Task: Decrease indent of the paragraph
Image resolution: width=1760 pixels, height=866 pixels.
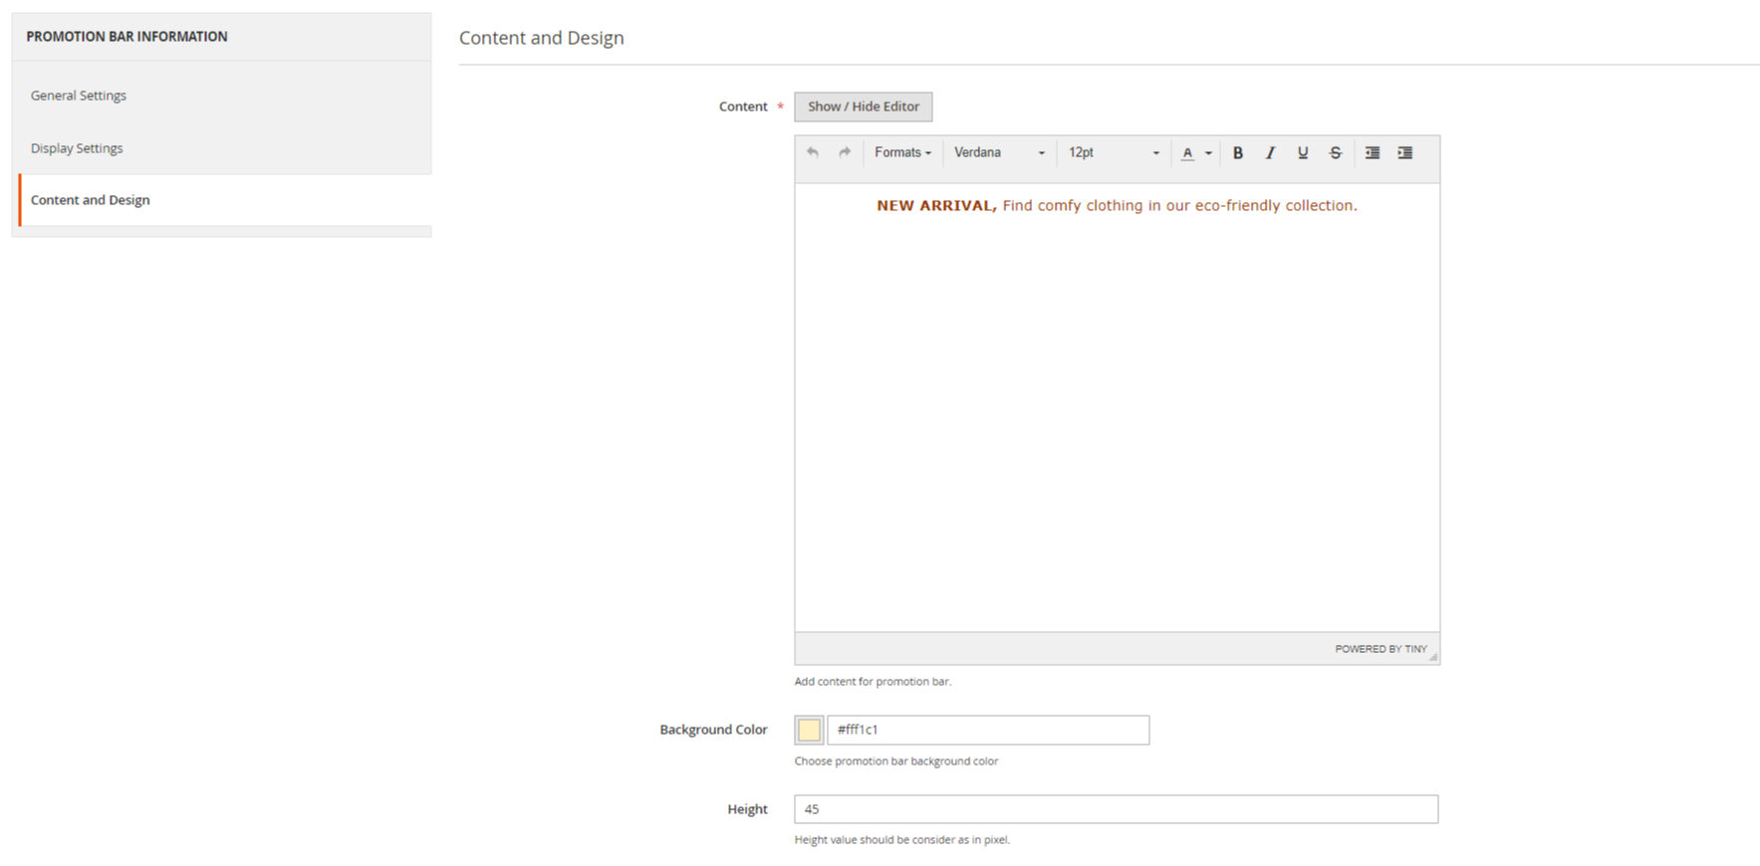Action: coord(1373,152)
